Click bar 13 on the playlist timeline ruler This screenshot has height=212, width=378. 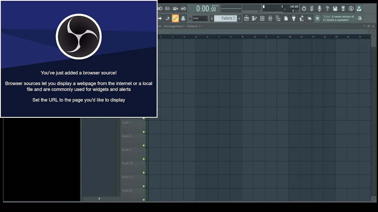[x=290, y=37]
